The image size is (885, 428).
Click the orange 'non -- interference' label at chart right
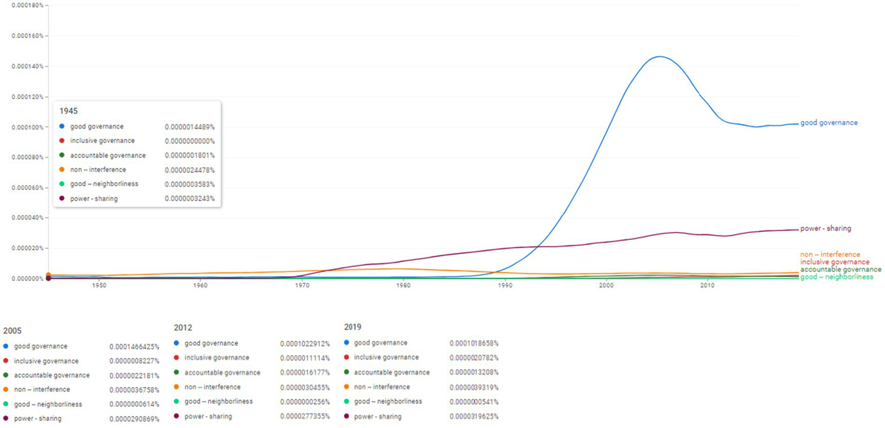click(830, 254)
